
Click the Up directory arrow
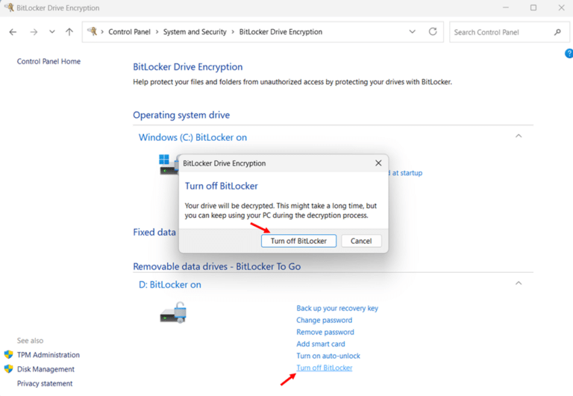[x=69, y=32]
